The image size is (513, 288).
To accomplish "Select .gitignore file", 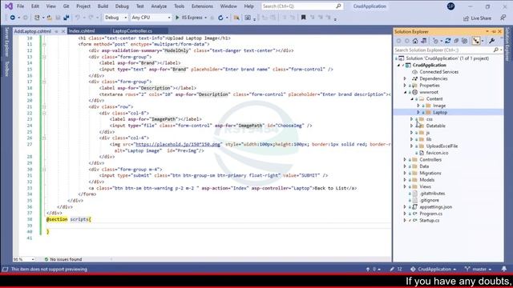I will (430, 200).
